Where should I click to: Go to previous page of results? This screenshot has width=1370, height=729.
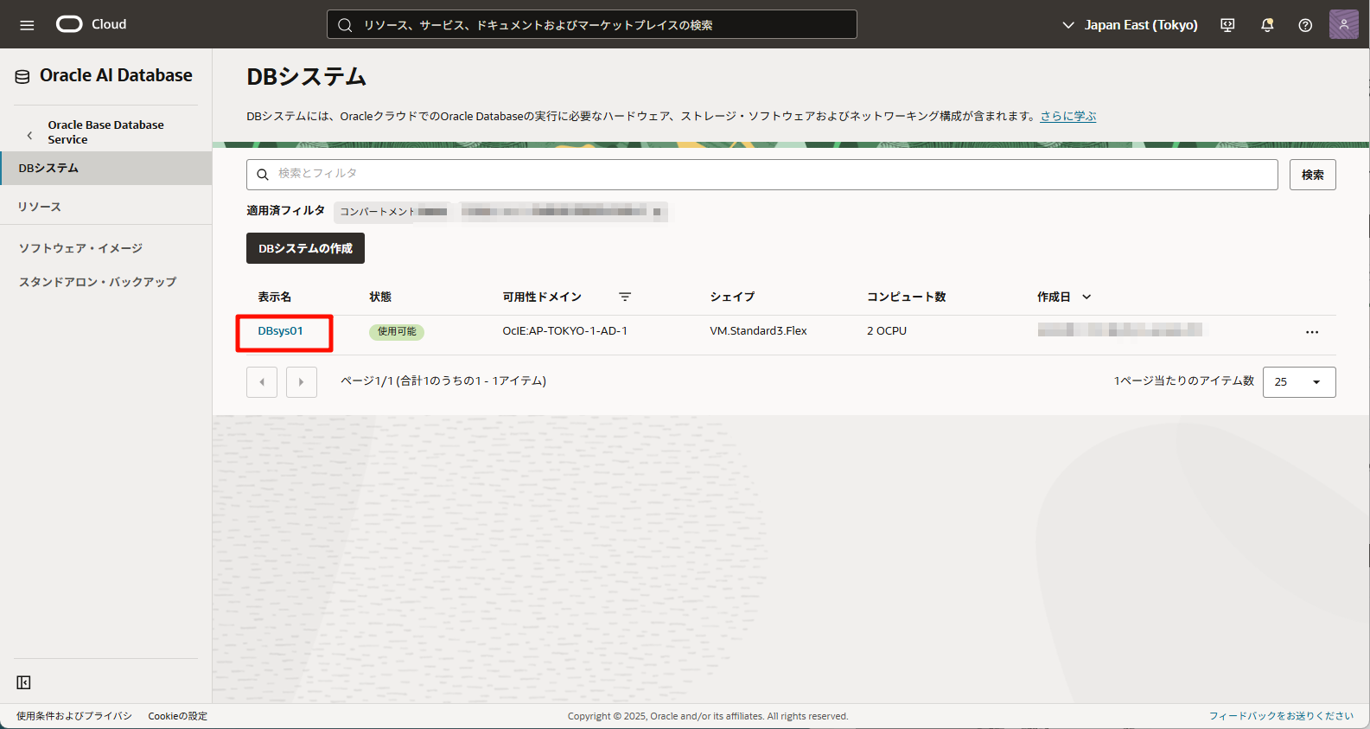262,381
